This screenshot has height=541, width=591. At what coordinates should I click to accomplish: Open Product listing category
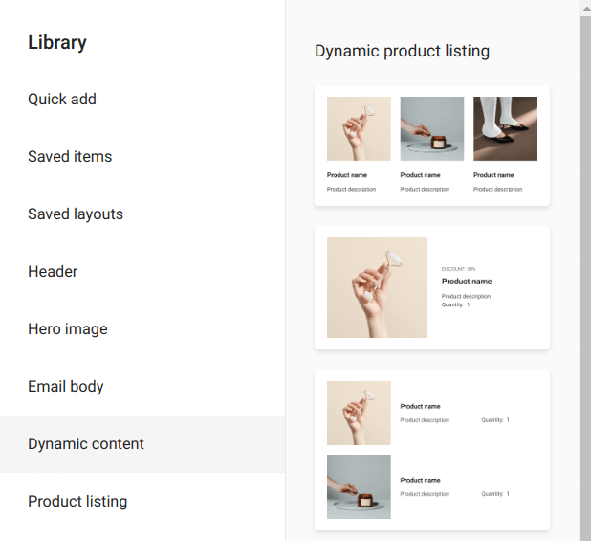142,502
